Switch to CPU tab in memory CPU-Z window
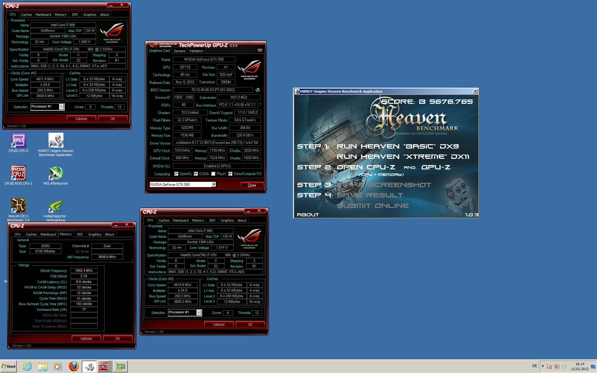Screen dimensions: 597x373 (18, 234)
